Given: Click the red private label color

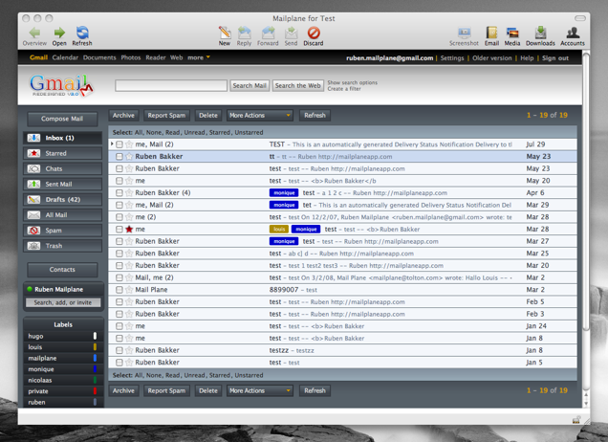Looking at the screenshot, I should pyautogui.click(x=95, y=391).
